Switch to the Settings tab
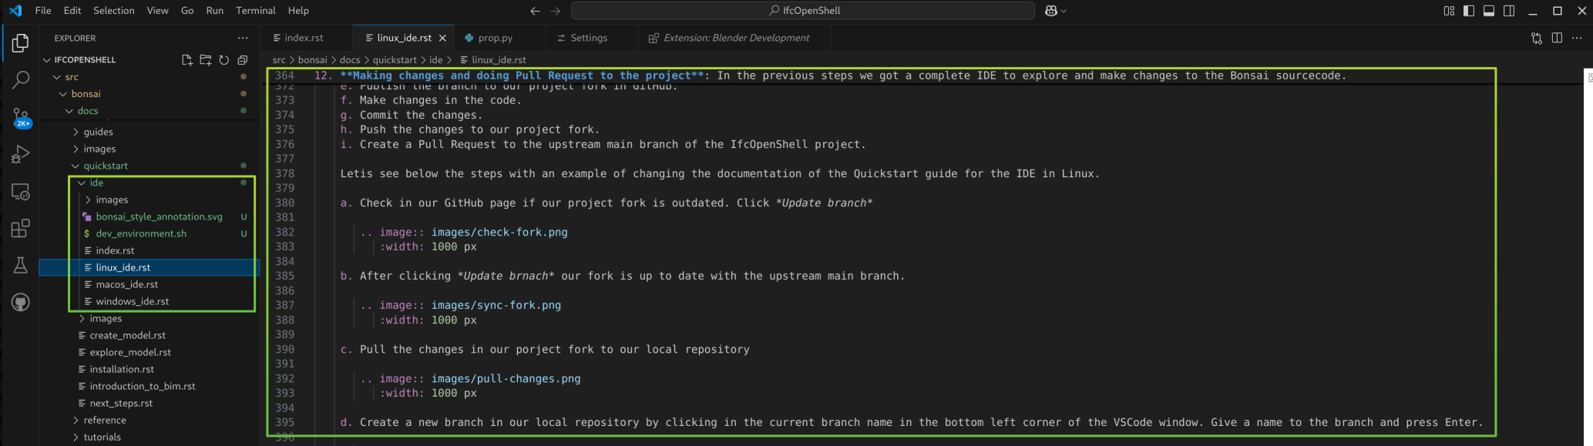This screenshot has height=446, width=1593. tap(589, 38)
